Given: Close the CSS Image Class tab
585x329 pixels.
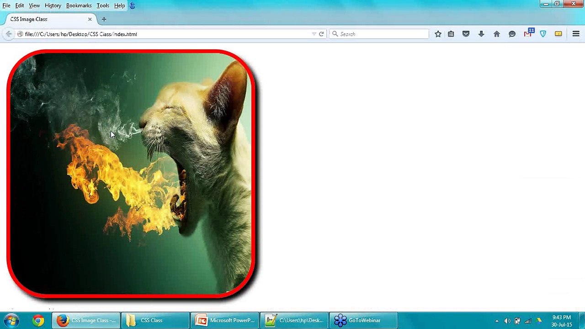Looking at the screenshot, I should [x=90, y=19].
